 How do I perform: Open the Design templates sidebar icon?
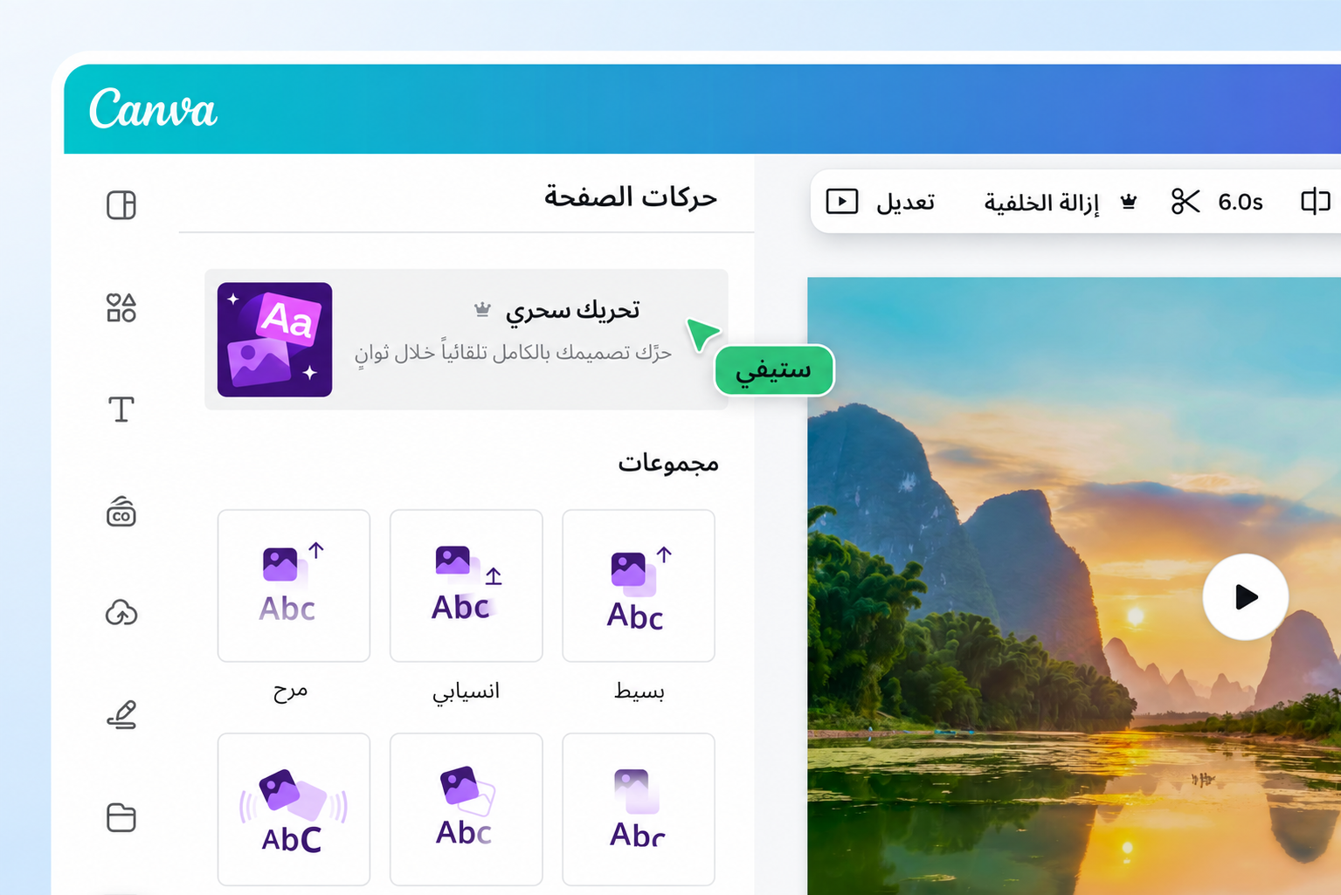click(x=121, y=205)
